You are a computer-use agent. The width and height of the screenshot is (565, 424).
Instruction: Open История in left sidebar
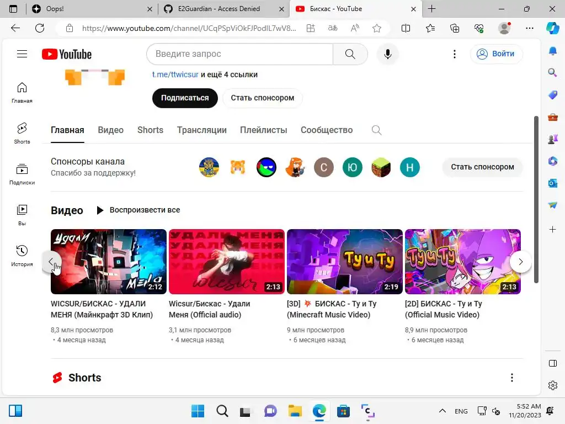(22, 256)
